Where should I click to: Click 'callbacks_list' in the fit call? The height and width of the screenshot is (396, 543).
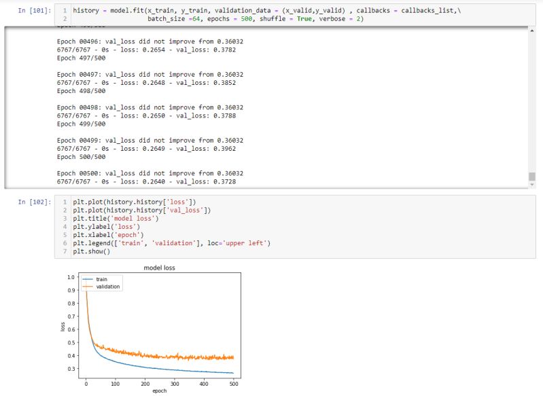click(427, 10)
